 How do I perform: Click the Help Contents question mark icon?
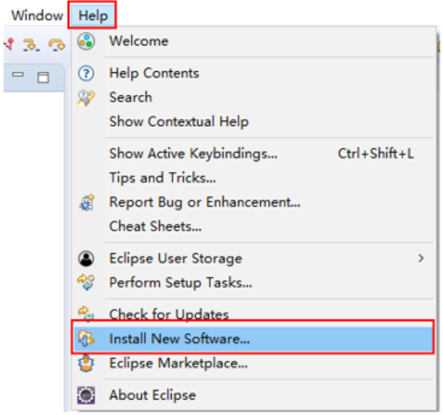[86, 73]
